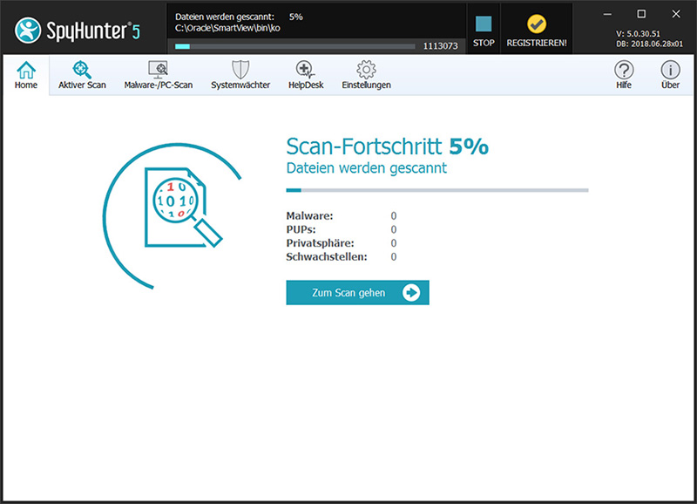Click the Schwachstellen count label
The width and height of the screenshot is (697, 504).
(x=327, y=256)
